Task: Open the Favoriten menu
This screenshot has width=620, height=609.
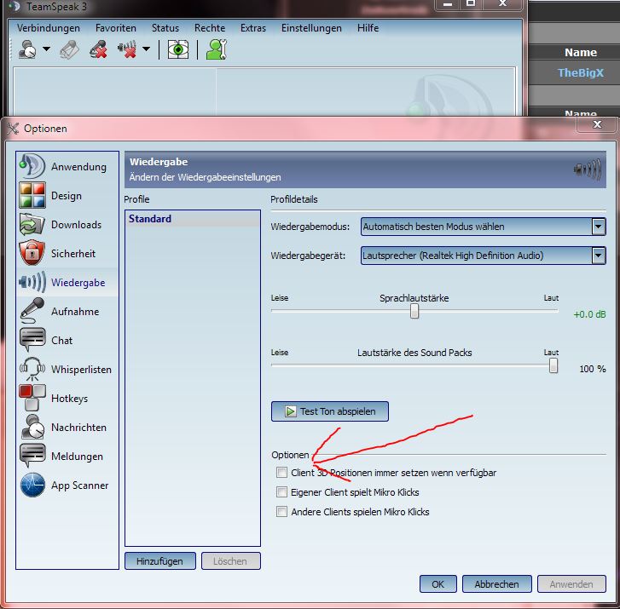Action: point(115,28)
